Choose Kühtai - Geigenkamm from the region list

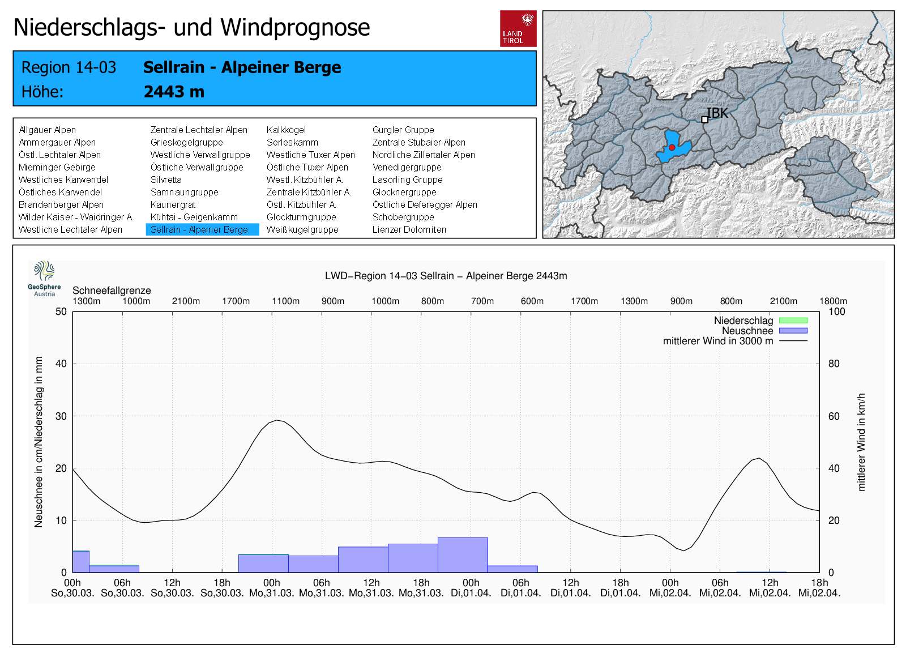[194, 217]
